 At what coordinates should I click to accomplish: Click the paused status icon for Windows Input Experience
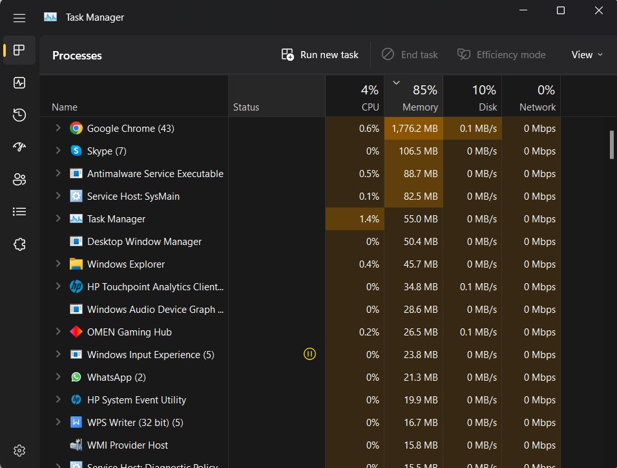[309, 354]
